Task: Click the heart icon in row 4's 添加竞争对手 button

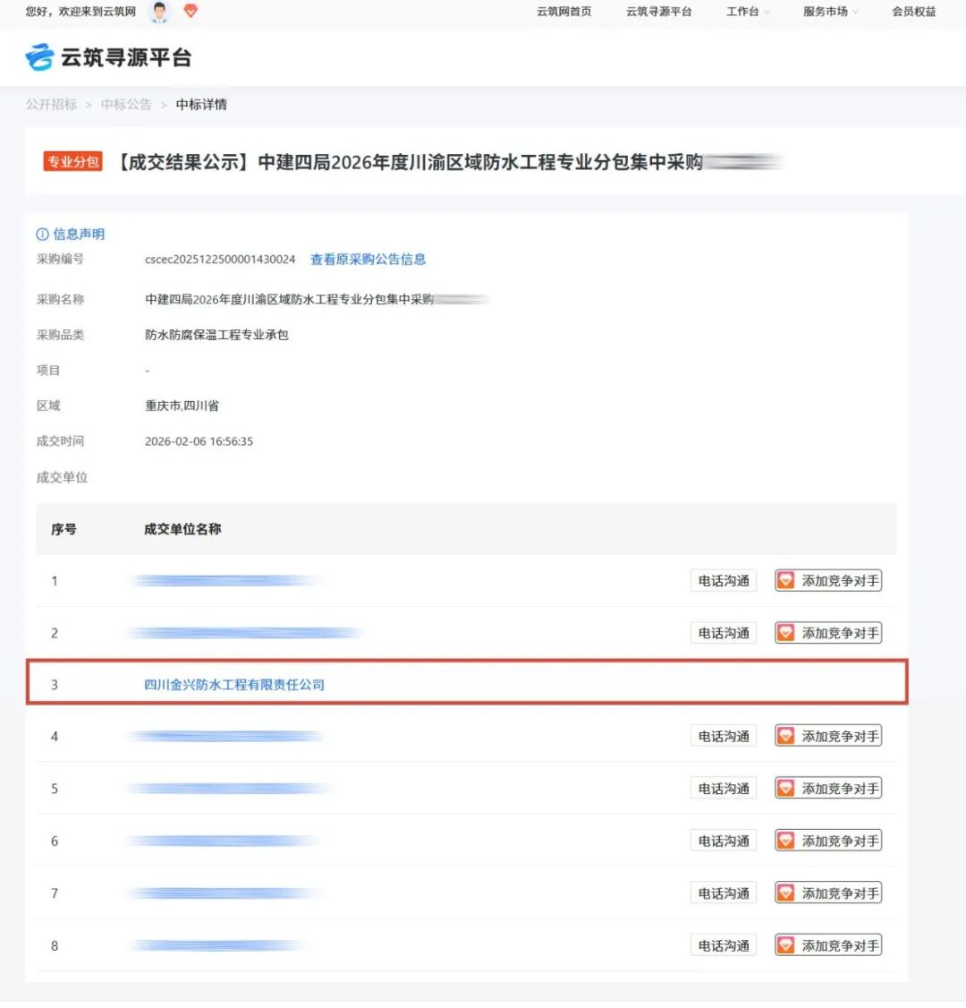Action: 786,735
